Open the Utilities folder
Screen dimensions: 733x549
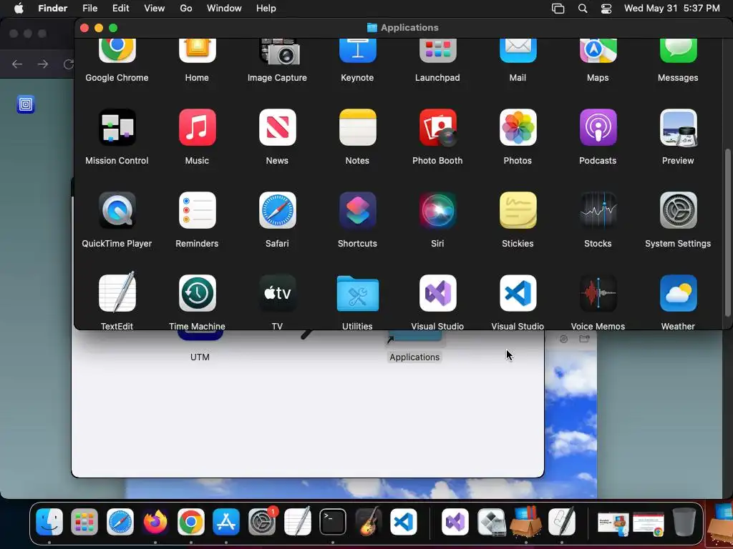click(357, 293)
